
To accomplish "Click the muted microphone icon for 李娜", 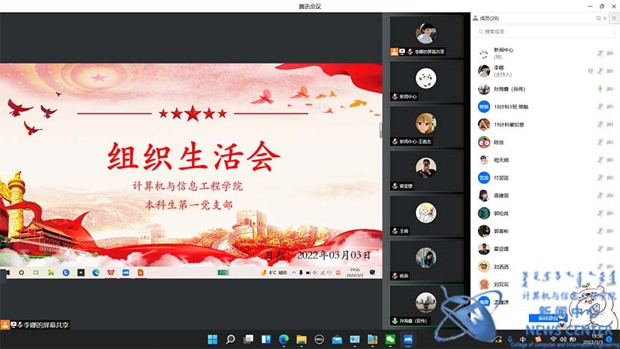I will pos(599,71).
